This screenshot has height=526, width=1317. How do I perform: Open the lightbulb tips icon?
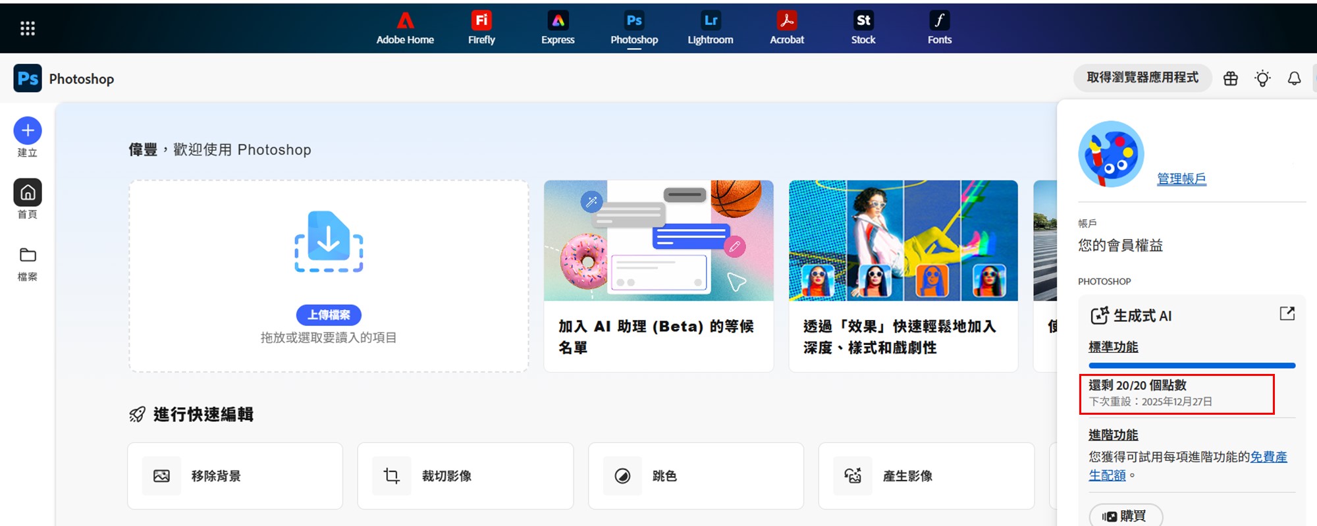pos(1262,79)
